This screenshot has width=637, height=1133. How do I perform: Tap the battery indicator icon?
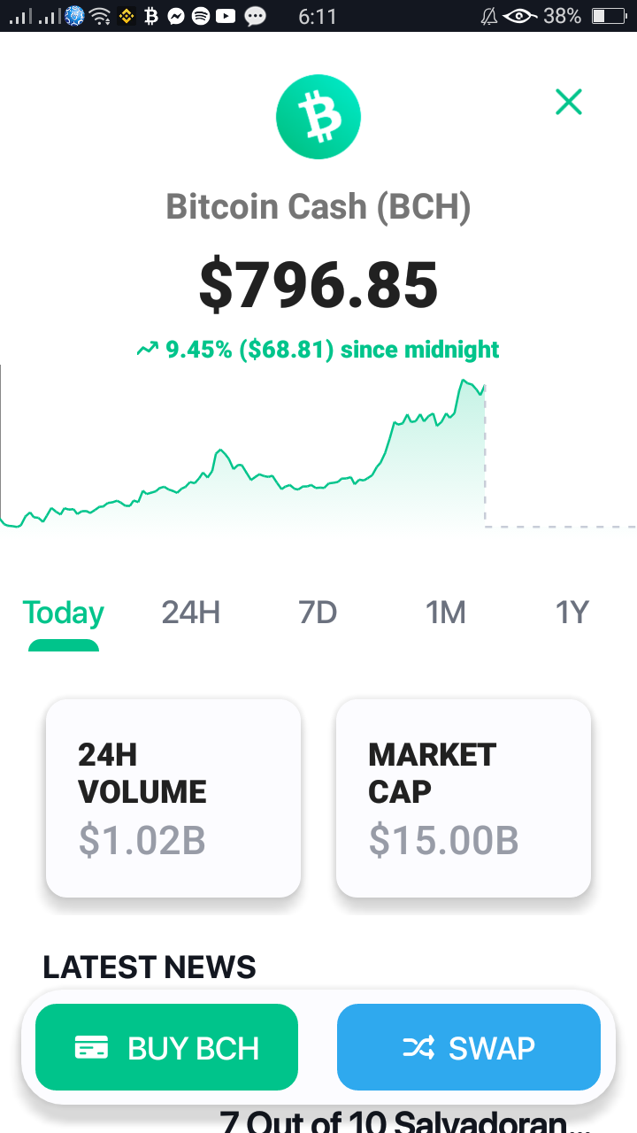coord(609,16)
